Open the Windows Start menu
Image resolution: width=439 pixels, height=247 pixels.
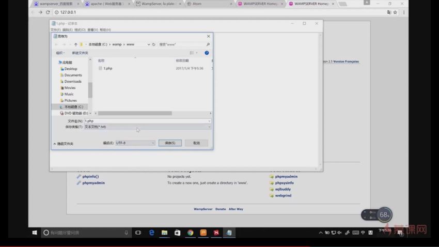(x=35, y=233)
